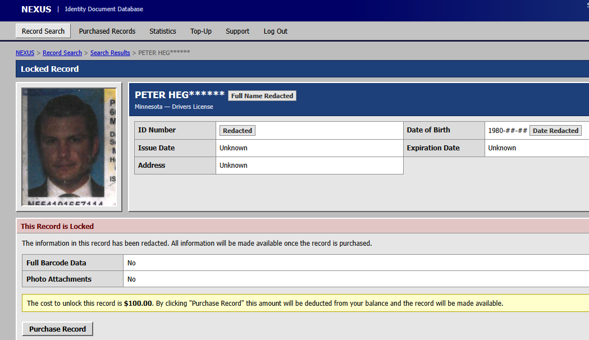
Task: Click the $100.00 unlock cost text
Action: [x=138, y=303]
